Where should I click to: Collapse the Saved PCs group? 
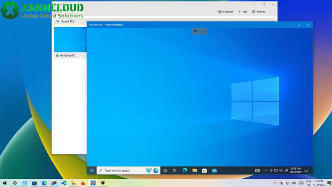point(58,21)
